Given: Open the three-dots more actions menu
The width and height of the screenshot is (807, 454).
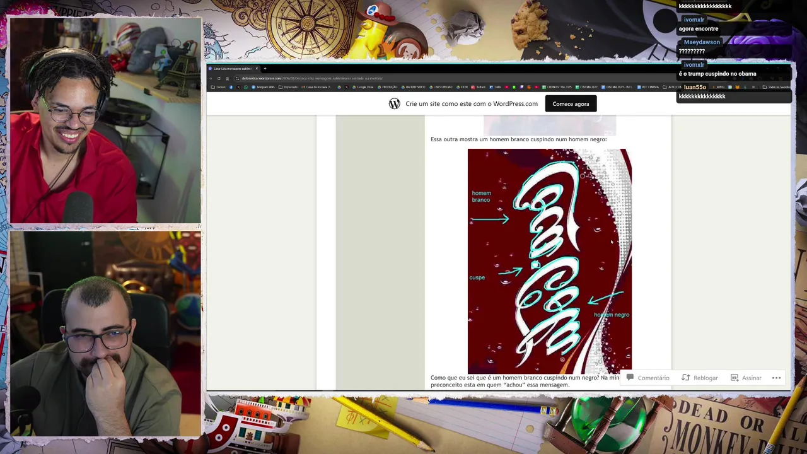Looking at the screenshot, I should tap(777, 378).
